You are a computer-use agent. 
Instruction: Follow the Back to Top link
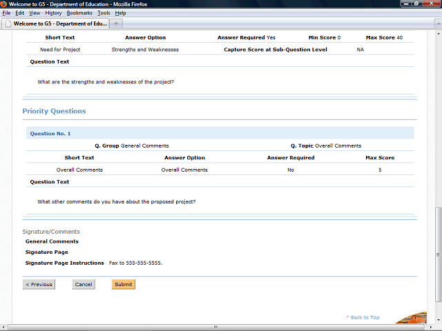362,317
